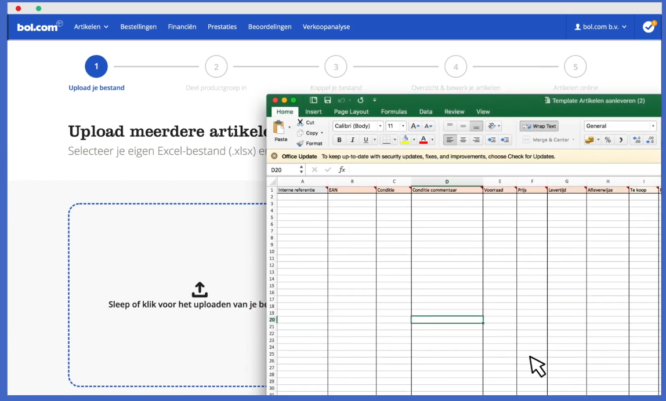Switch to the Page Layout ribbon tab

pos(351,112)
